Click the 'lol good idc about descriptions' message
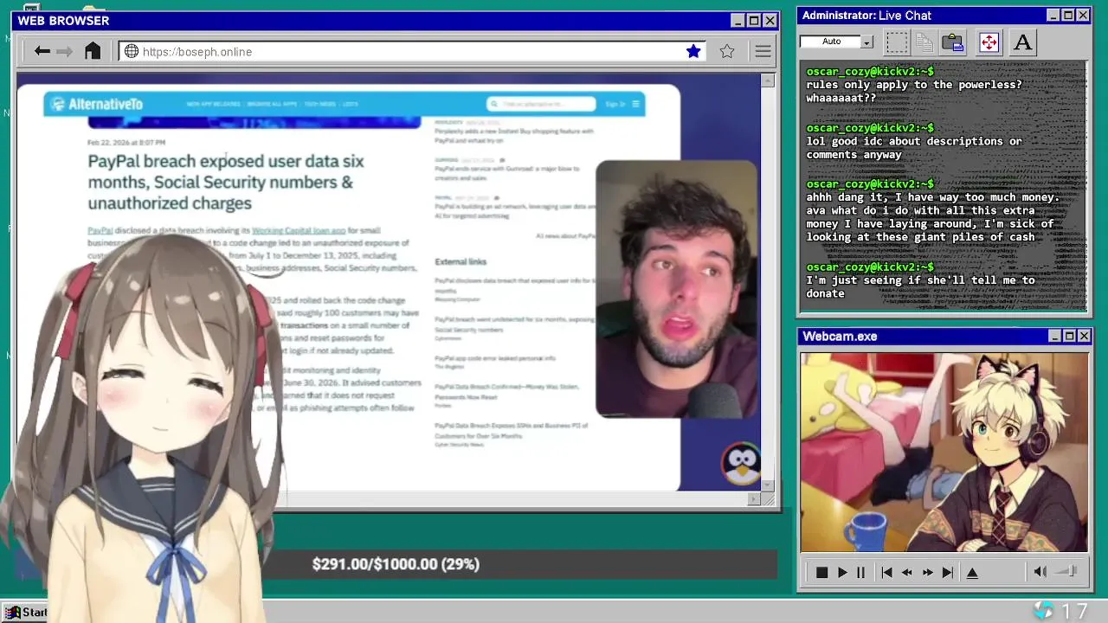The image size is (1108, 623). pos(914,148)
